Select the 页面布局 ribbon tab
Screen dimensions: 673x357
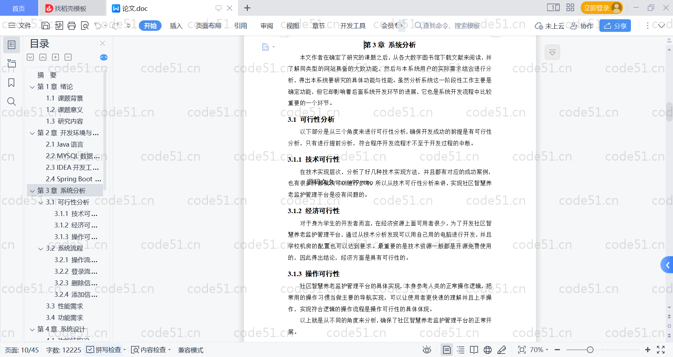208,26
